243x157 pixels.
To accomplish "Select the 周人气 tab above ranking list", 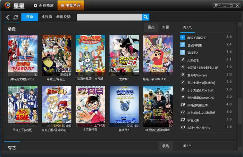I will 187,28.
